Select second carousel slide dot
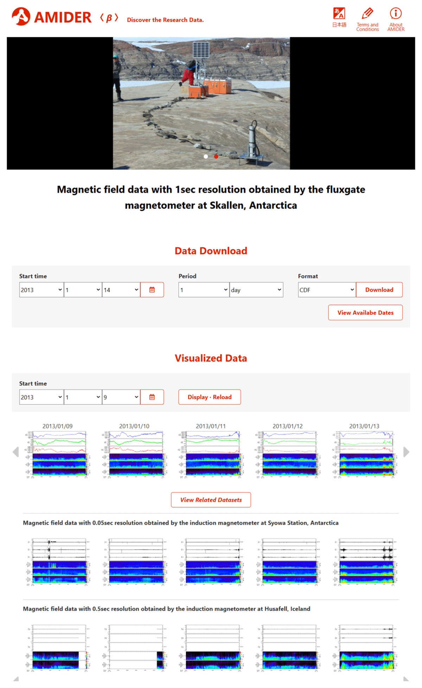The height and width of the screenshot is (688, 422). click(216, 157)
